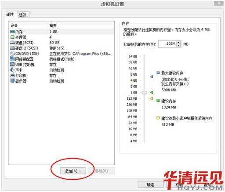Click the USB 控制器 icon
The height and width of the screenshot is (192, 225).
coord(12,65)
